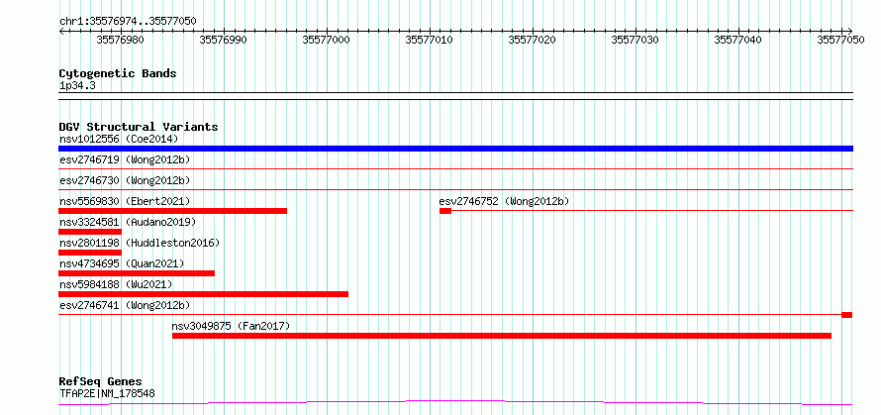The image size is (881, 415).
Task: Click the DGV Structural Variants title
Action: point(139,127)
